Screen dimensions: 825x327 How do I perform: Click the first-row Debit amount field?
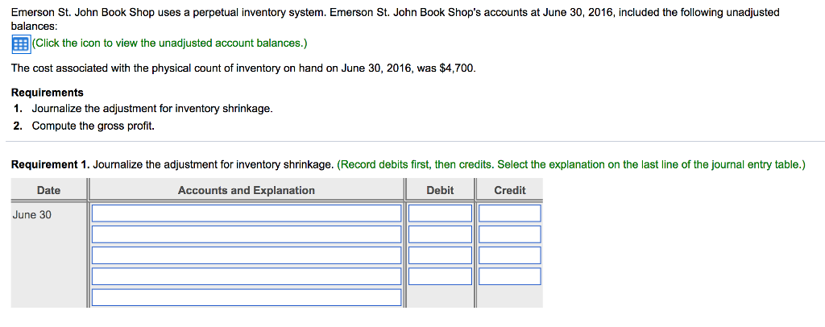[440, 213]
